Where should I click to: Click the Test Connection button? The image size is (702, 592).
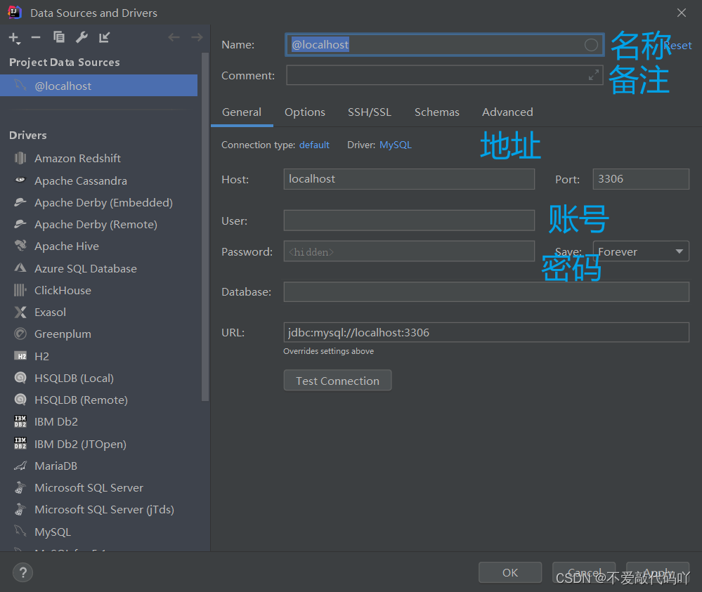(x=337, y=381)
